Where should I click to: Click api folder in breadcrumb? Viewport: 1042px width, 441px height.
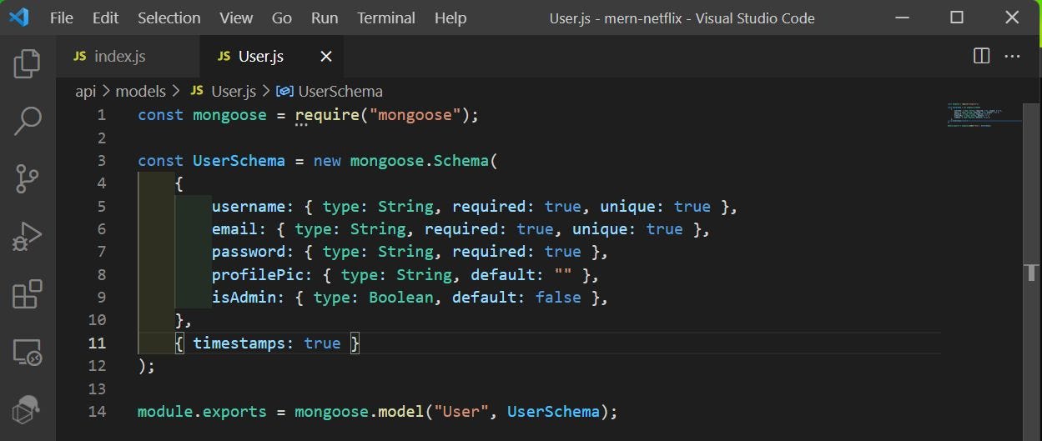click(86, 91)
